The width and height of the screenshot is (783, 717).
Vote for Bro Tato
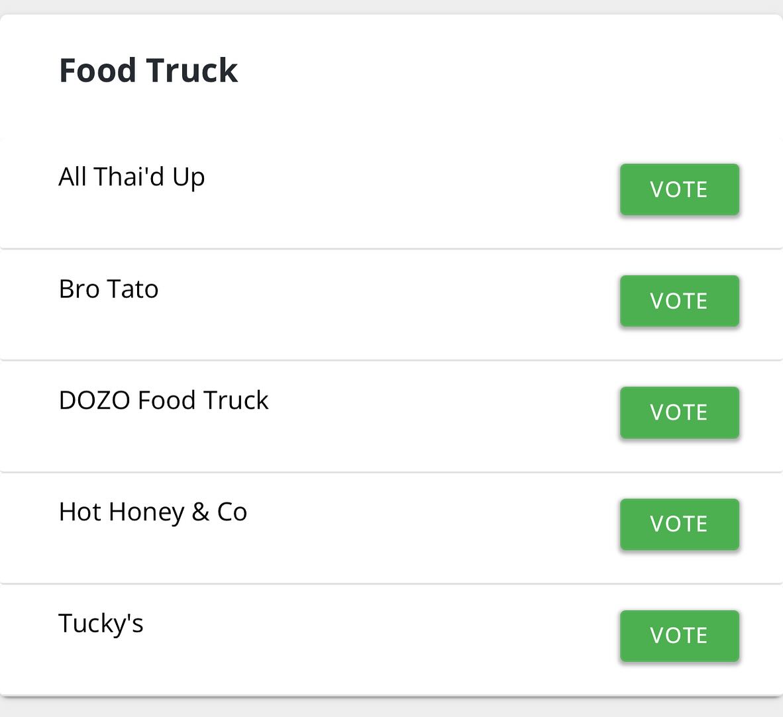[679, 301]
